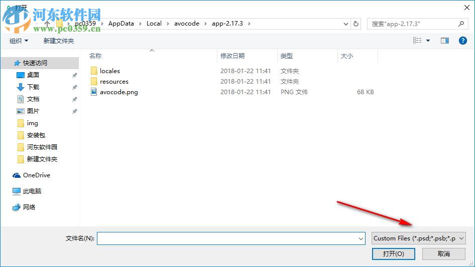Click app-2.17.3 in breadcrumb path

pos(227,24)
